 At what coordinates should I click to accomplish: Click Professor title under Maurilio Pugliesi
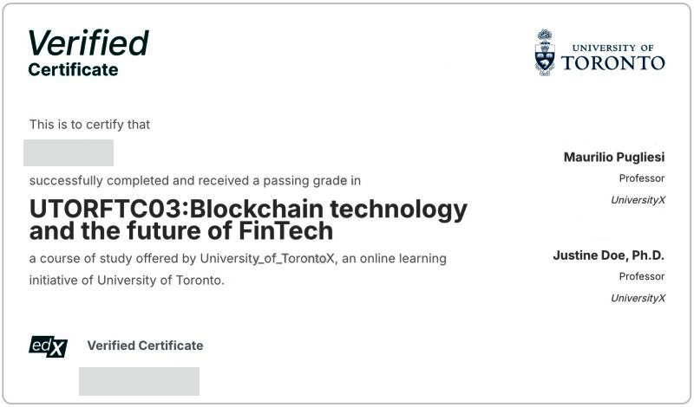point(642,178)
